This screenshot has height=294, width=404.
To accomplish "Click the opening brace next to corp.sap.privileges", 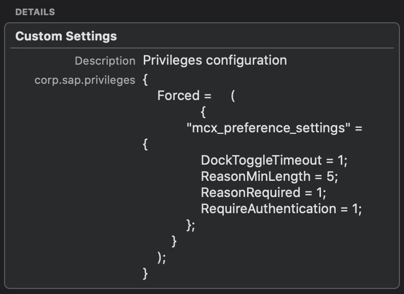I will coord(145,80).
